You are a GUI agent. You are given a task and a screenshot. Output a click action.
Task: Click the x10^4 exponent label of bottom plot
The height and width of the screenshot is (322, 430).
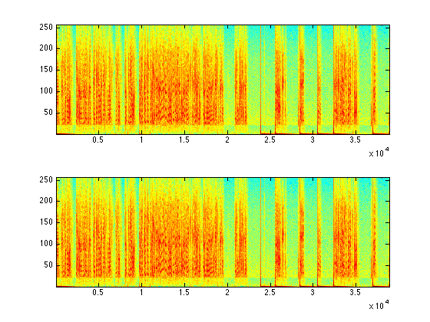click(x=379, y=305)
